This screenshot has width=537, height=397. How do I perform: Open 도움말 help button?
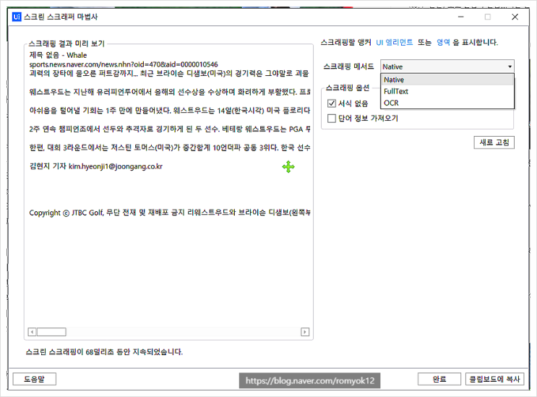34,379
